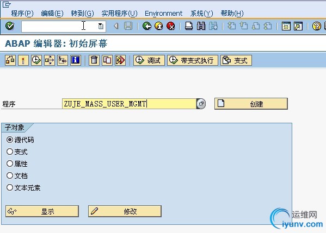The width and height of the screenshot is (326, 233).
Task: Select the 文本元素 radio button
Action: pos(10,187)
